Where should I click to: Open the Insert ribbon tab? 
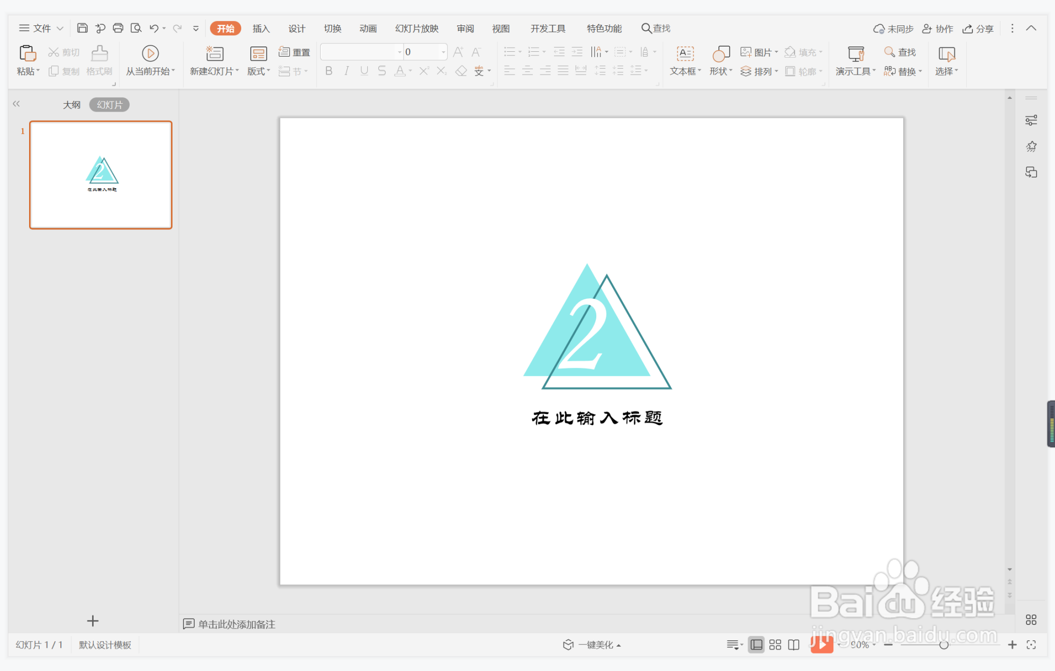[x=261, y=29]
